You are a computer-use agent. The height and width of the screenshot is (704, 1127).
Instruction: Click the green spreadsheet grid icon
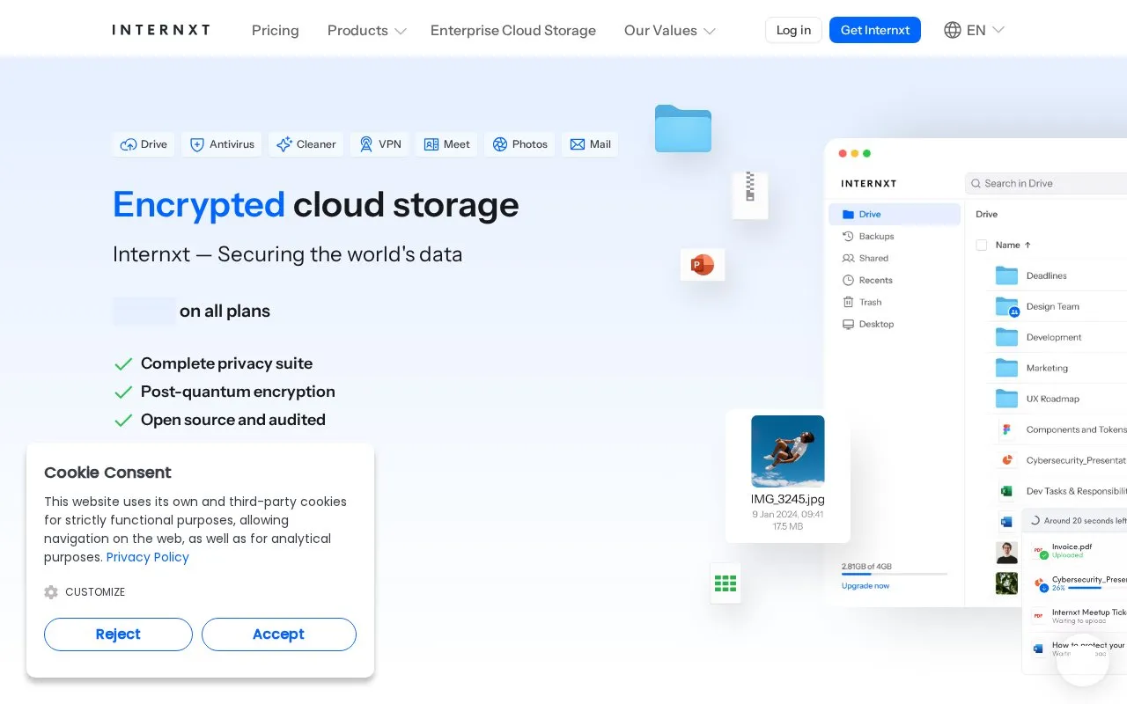pos(726,583)
